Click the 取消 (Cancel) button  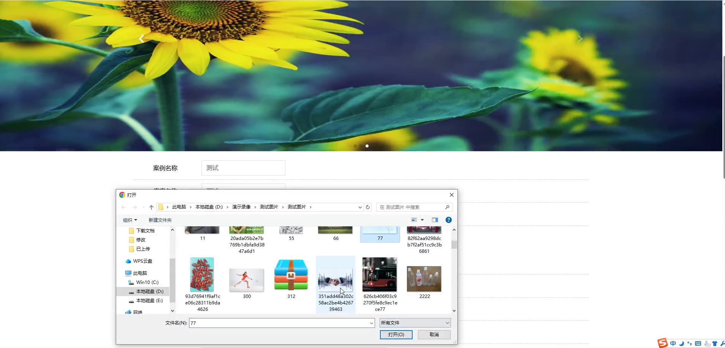pos(434,334)
